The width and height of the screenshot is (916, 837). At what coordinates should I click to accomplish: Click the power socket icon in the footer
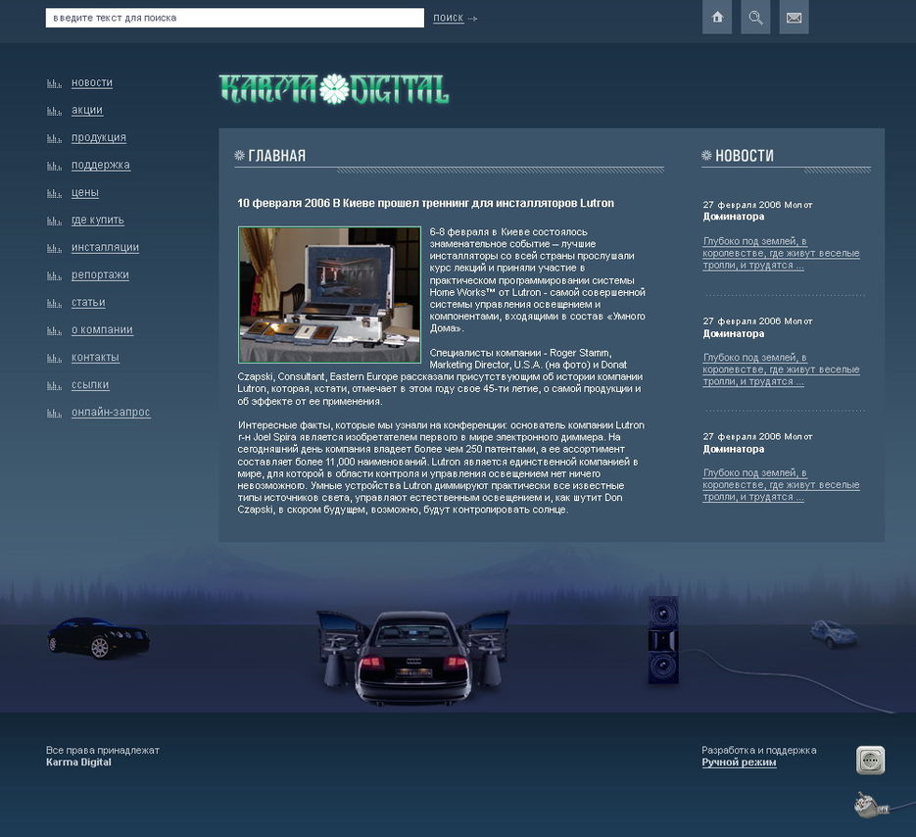coord(870,760)
